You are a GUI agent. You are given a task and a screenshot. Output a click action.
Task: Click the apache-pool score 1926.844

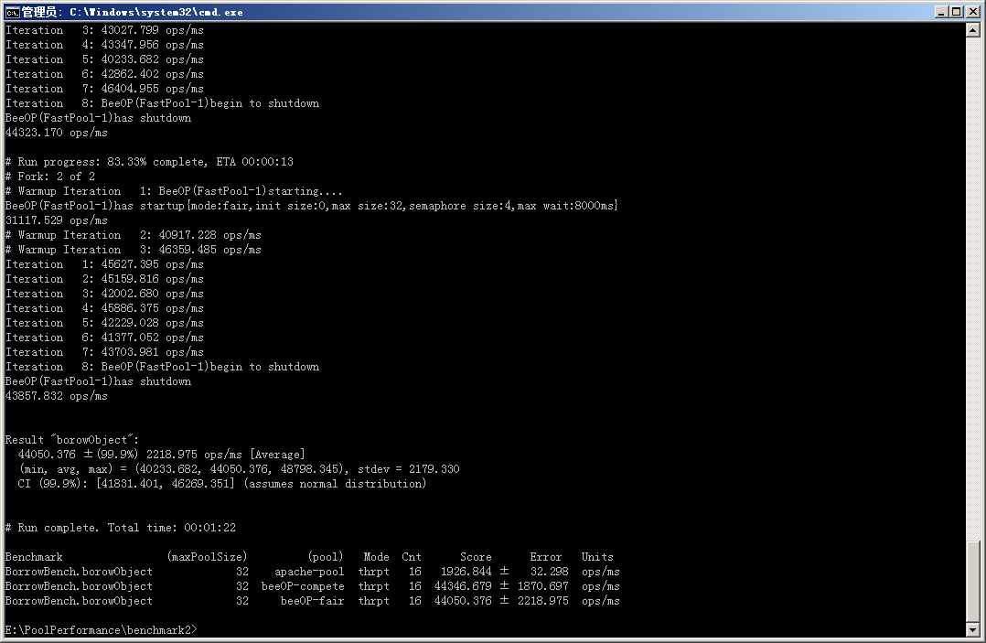(x=466, y=572)
